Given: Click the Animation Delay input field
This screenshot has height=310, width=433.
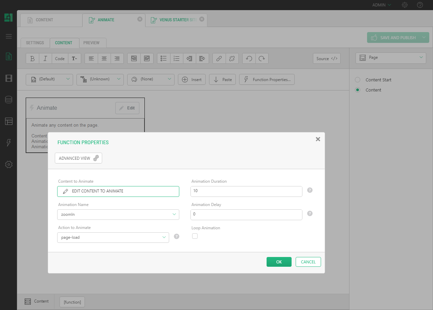Looking at the screenshot, I should (x=246, y=214).
